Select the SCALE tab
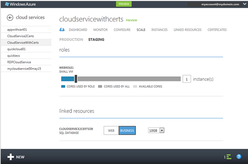Screen dimensions: 248x164 141,29
